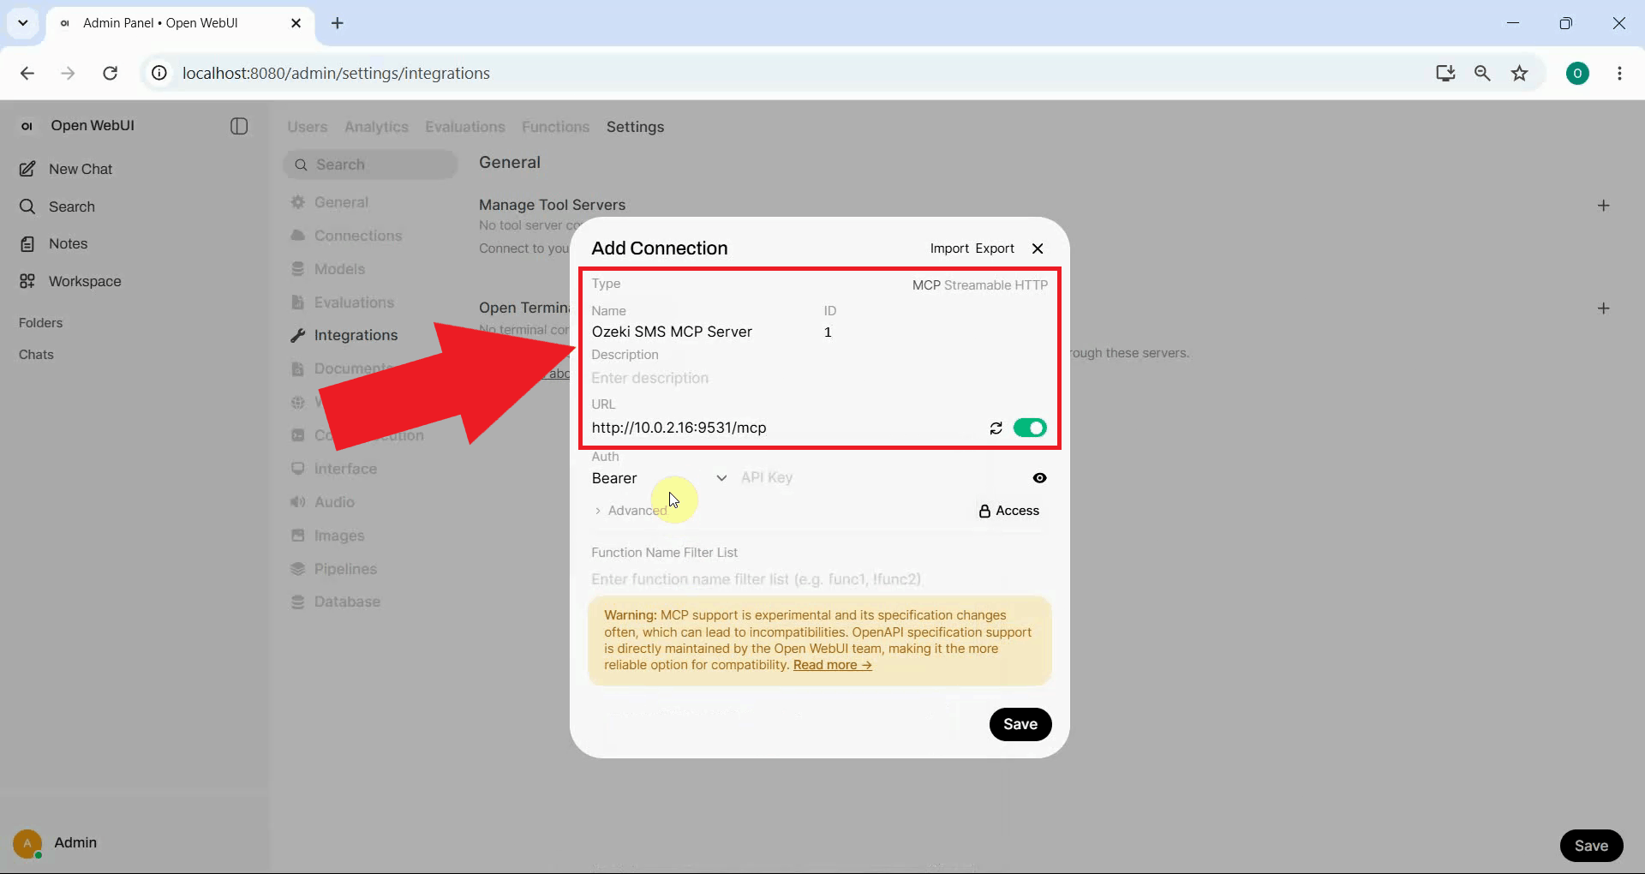1645x874 pixels.
Task: Click Export in the dialog header
Action: tap(995, 248)
